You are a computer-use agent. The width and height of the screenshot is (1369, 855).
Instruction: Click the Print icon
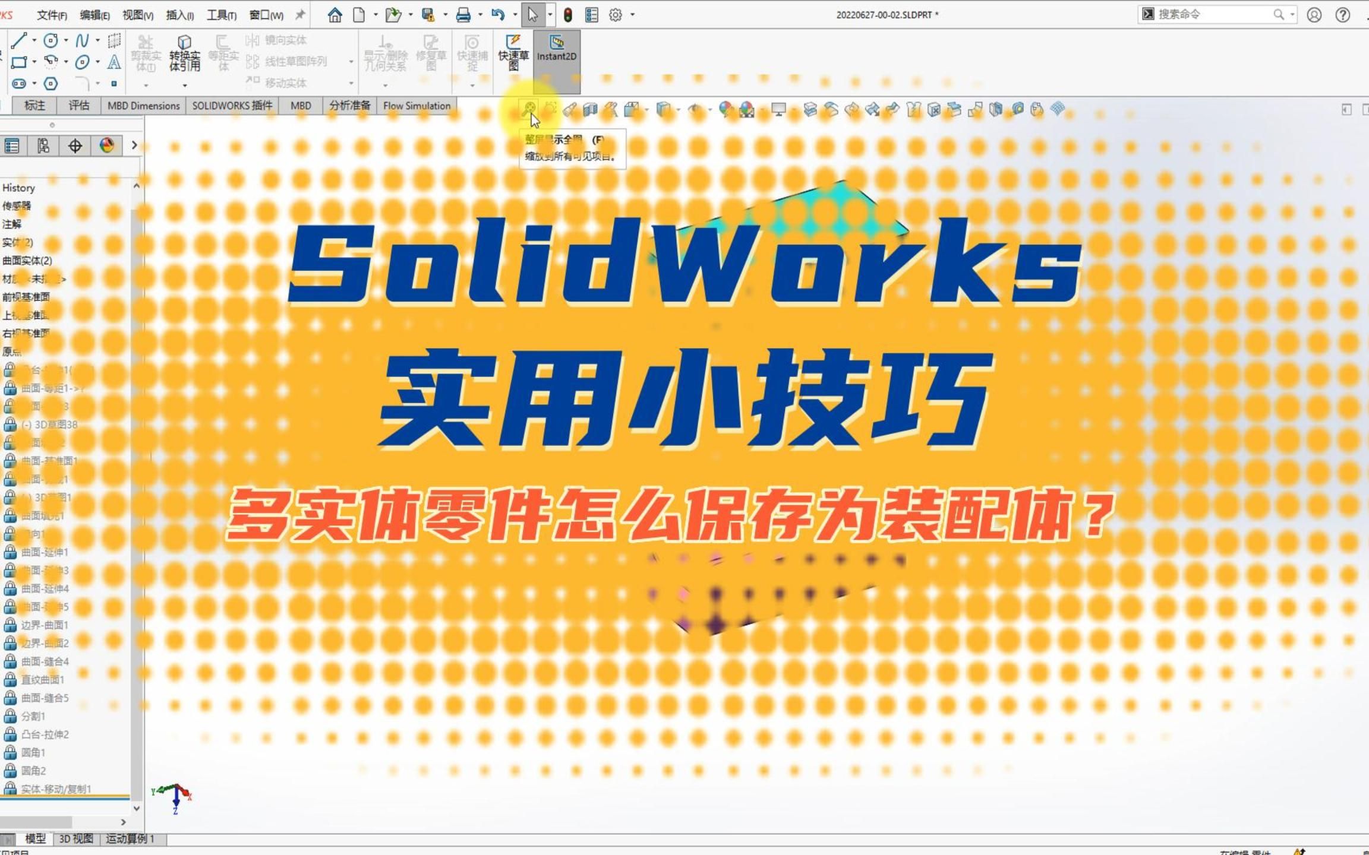(463, 15)
